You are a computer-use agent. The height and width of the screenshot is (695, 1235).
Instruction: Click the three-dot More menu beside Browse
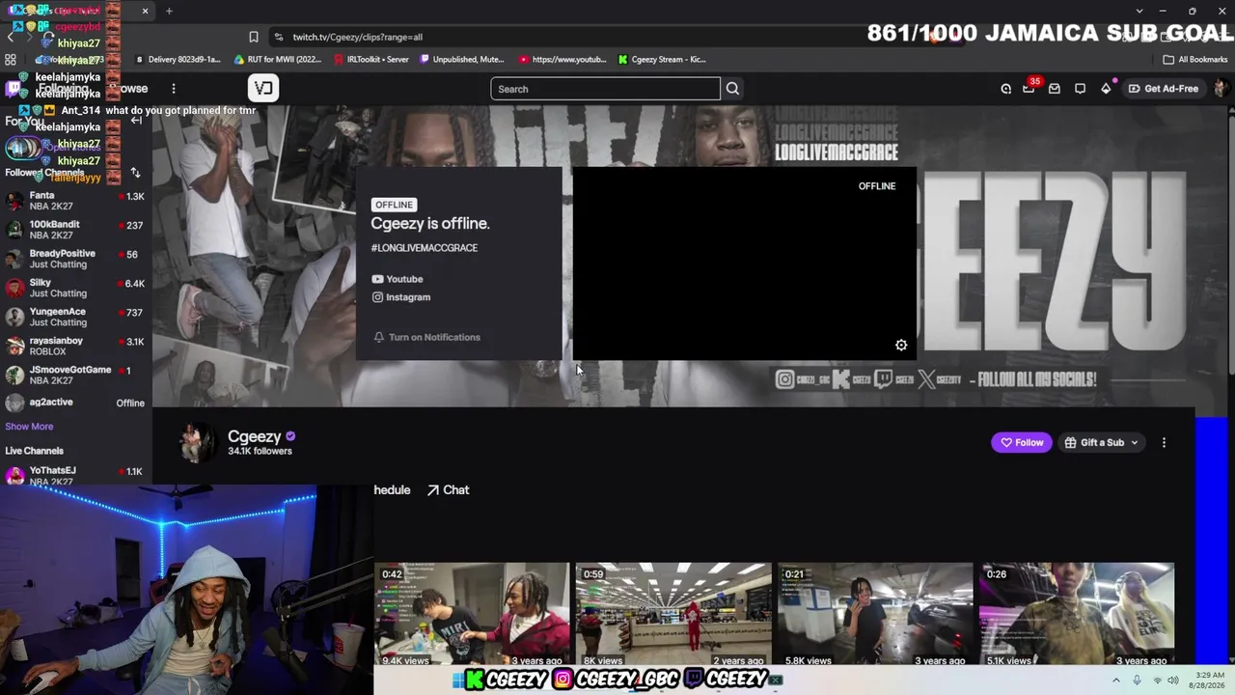[174, 89]
